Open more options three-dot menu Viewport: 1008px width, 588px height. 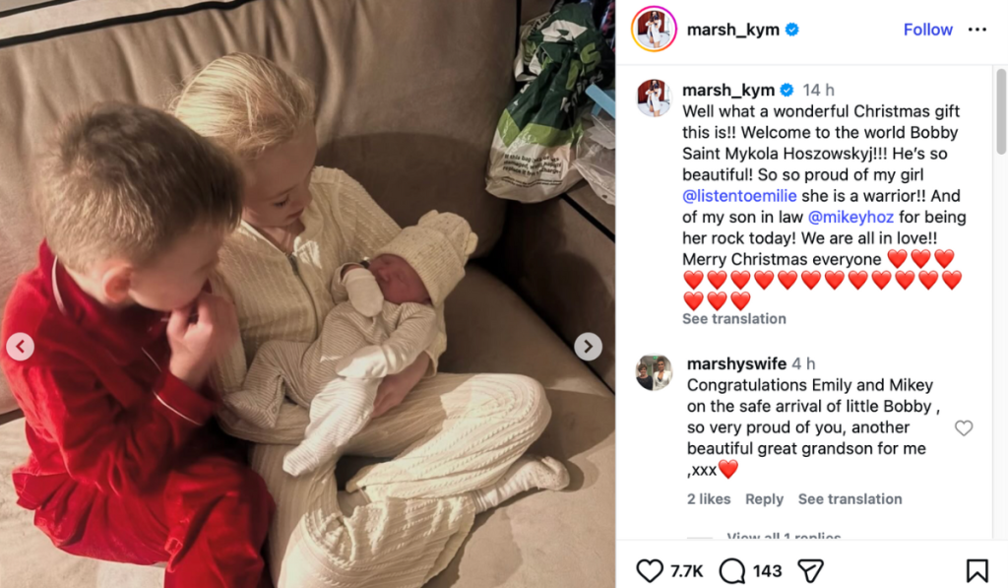(x=977, y=30)
